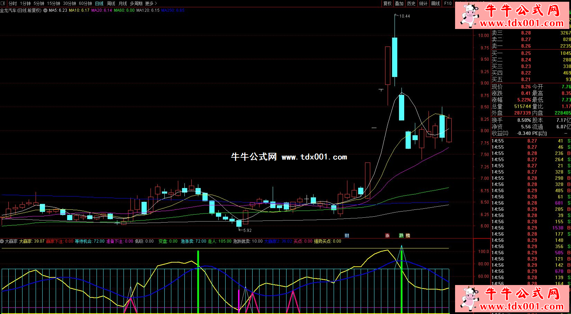This screenshot has width=571, height=314.
Task: Click the 净资 value 5.56
Action: (x=526, y=127)
